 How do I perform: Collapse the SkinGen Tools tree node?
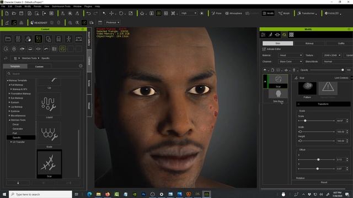tap(9, 120)
